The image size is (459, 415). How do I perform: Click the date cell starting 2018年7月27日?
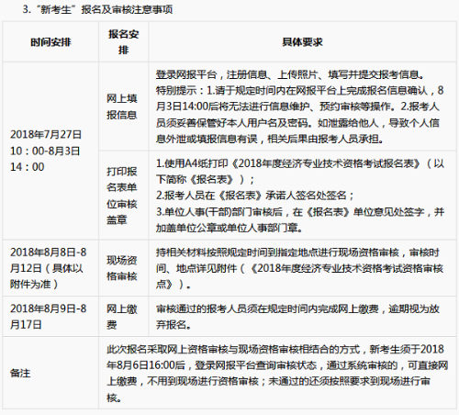[x=46, y=151]
